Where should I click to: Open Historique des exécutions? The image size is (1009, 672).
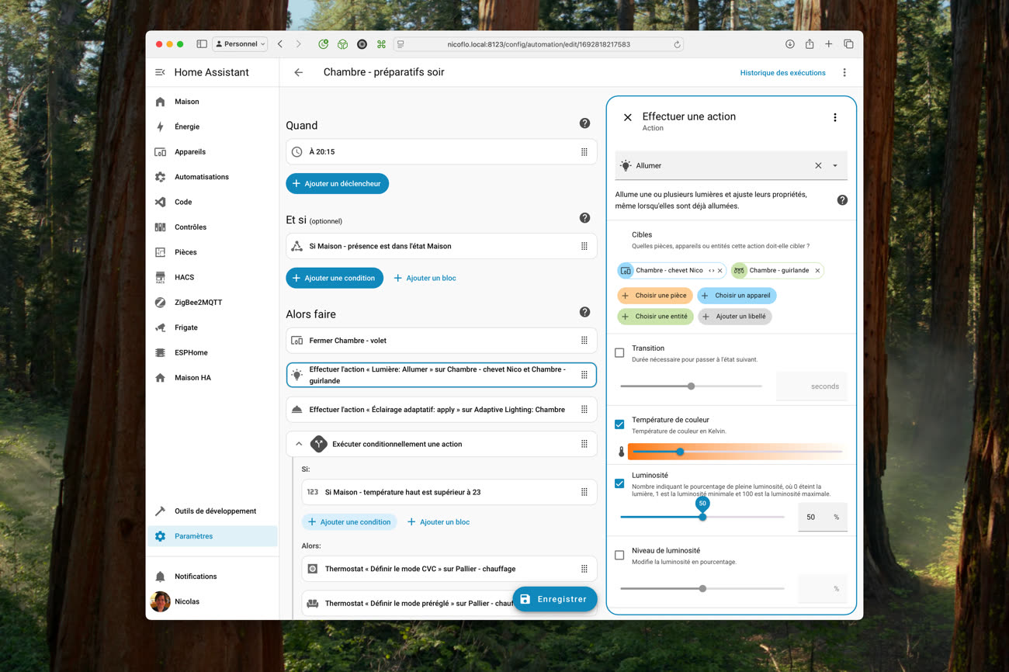coord(782,73)
